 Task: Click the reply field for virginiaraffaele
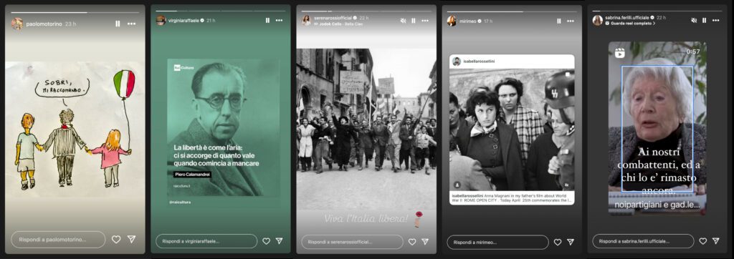[x=206, y=241]
